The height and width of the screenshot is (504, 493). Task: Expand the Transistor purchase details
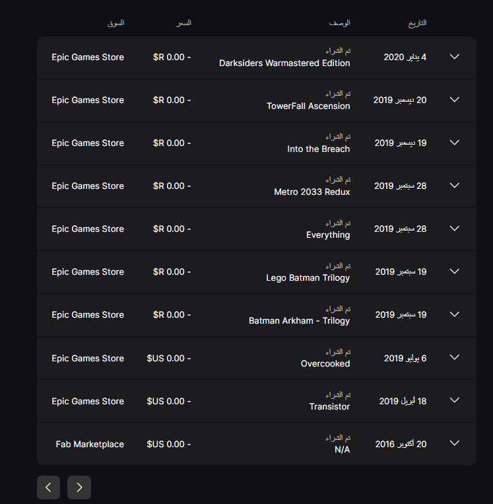(x=455, y=400)
